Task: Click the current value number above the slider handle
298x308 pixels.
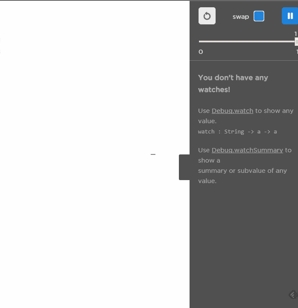Action: tap(295, 34)
